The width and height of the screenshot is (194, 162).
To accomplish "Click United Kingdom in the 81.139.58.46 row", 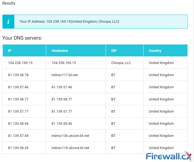I will 161,124.
